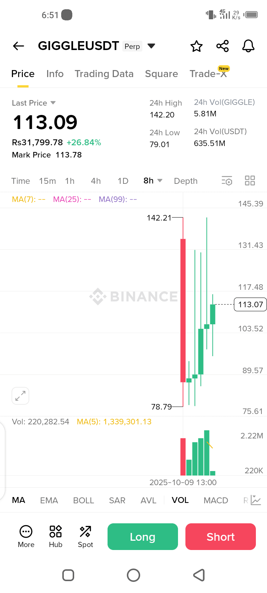Toggle the VOL indicator
Viewport: 267px width, 593px height.
pyautogui.click(x=180, y=500)
